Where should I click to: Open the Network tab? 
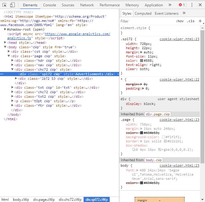[87, 5]
